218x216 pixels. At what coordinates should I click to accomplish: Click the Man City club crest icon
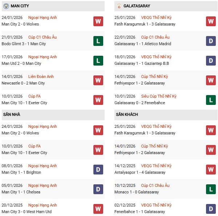[x=6, y=6]
